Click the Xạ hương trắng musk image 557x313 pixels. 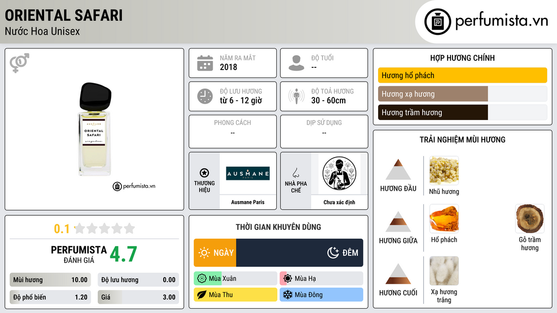[444, 271]
